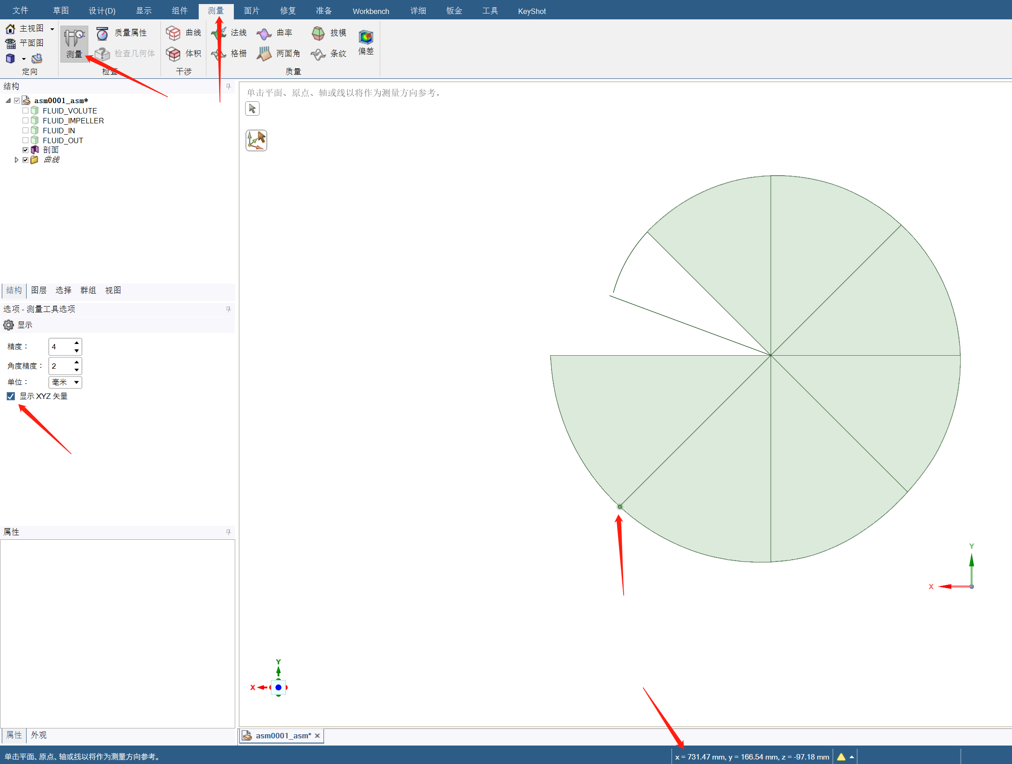This screenshot has height=764, width=1012.
Task: Increase 精度 precision with up stepper
Action: (77, 343)
